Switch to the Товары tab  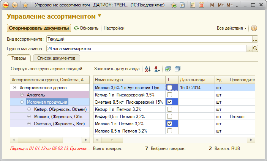tap(19, 58)
